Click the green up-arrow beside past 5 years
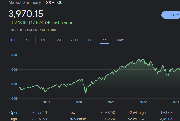Screen dimensions: 180x121 49,23
